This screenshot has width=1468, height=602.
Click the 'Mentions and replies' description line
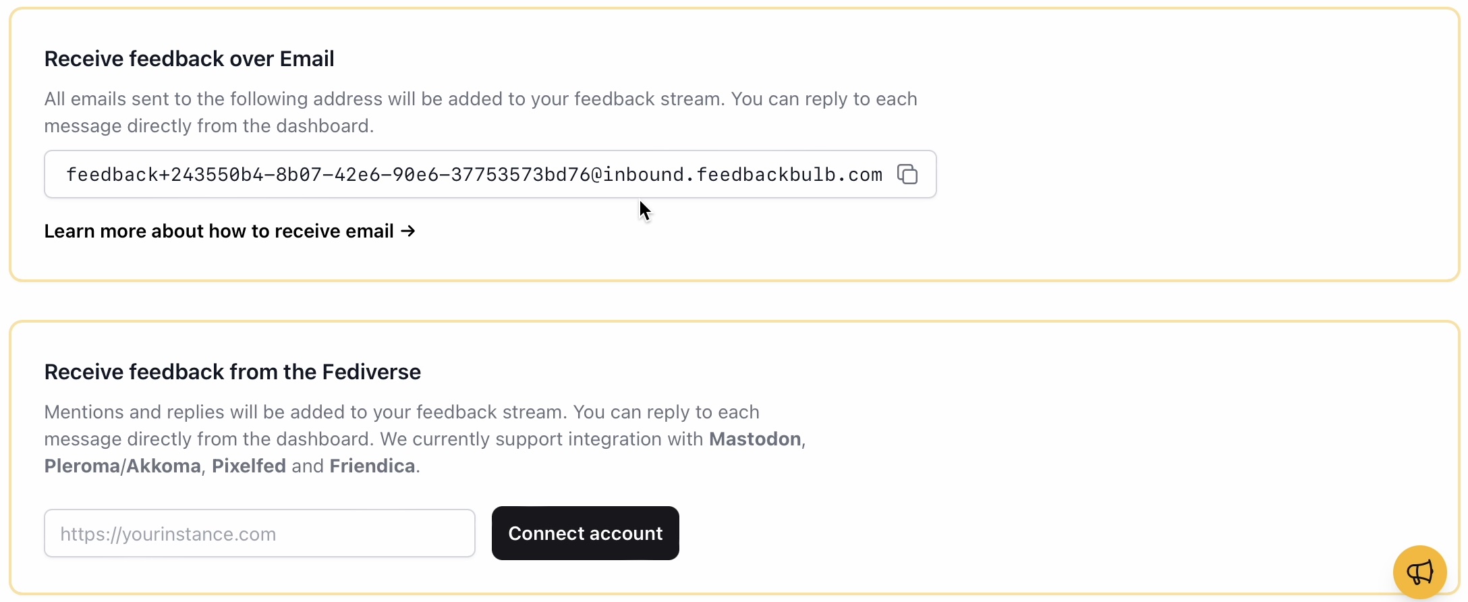(x=401, y=412)
